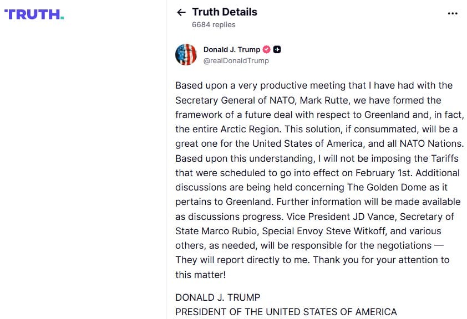The image size is (467, 319).
Task: Click the black plus badge beside the name
Action: tap(277, 49)
